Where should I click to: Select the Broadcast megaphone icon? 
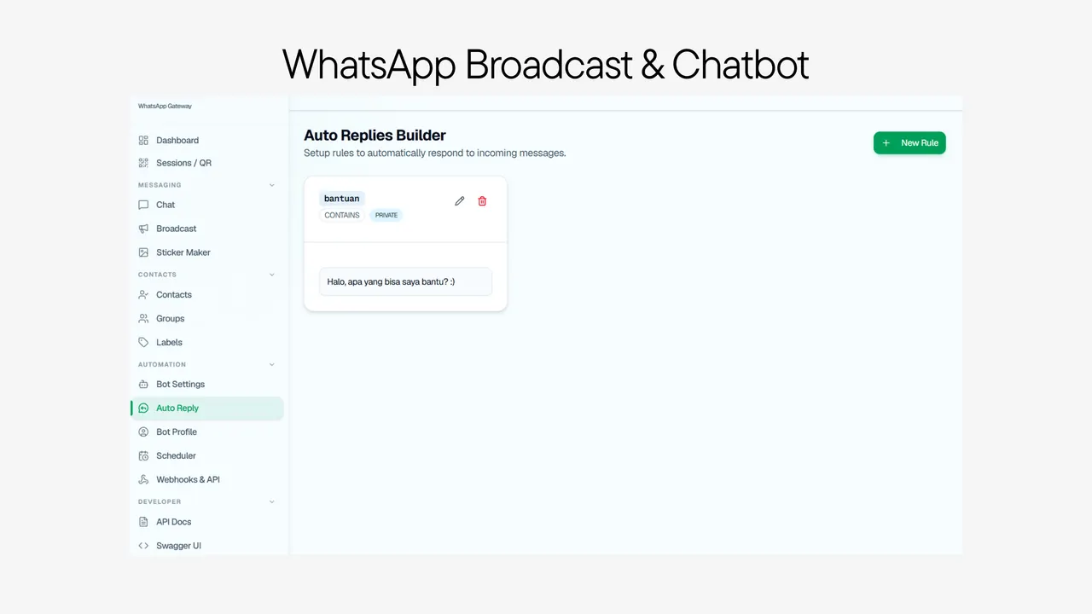tap(143, 229)
